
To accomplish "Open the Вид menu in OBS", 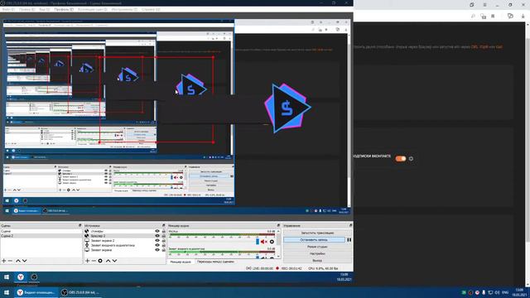I will (x=44, y=9).
